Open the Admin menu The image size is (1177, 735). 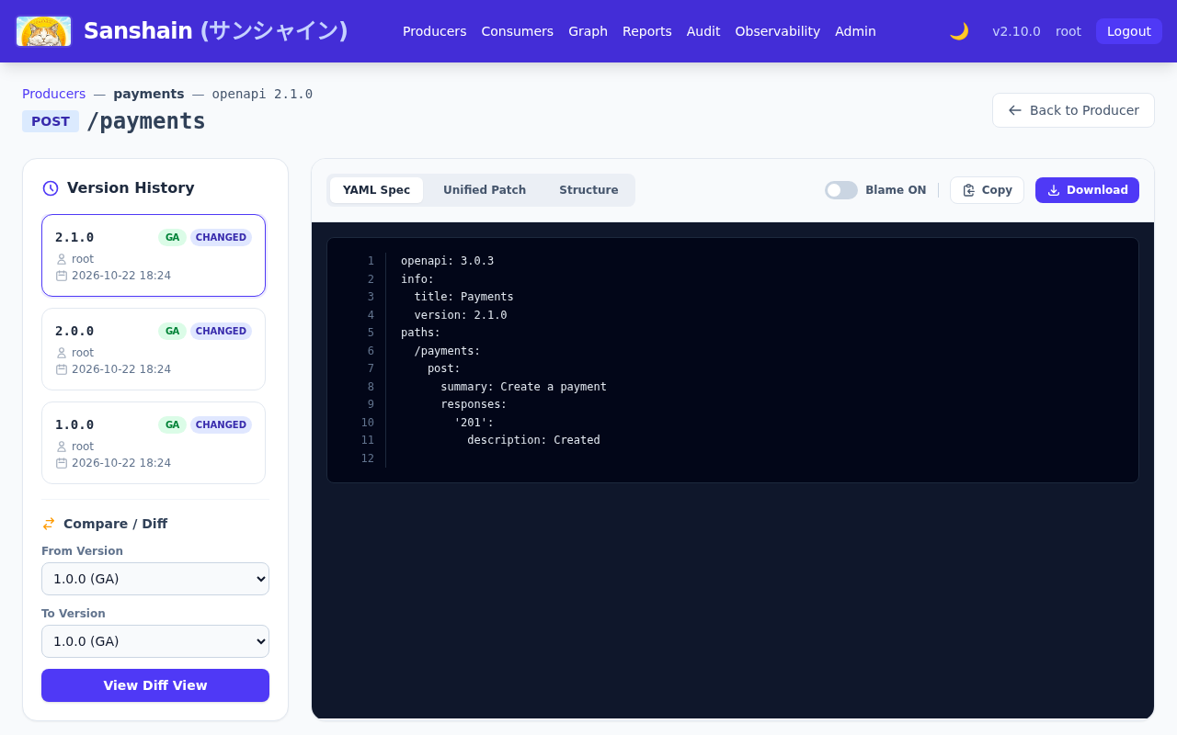click(x=855, y=31)
